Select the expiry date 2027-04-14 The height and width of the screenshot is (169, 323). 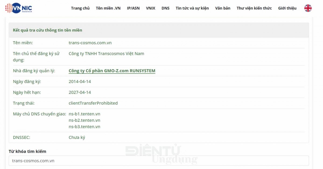pos(80,92)
